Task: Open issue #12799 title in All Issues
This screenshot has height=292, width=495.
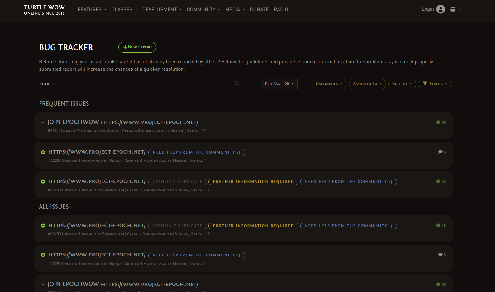Action: point(97,225)
